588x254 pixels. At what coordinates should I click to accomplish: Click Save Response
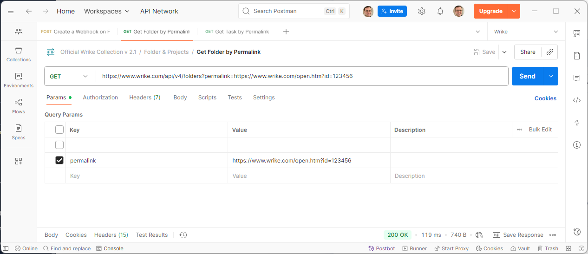tap(518, 235)
